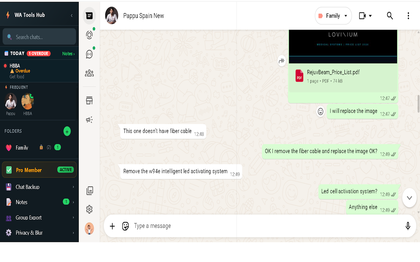Click the "Led cell activation system?" message
Viewport: 420px width, 262px height.
click(x=358, y=192)
